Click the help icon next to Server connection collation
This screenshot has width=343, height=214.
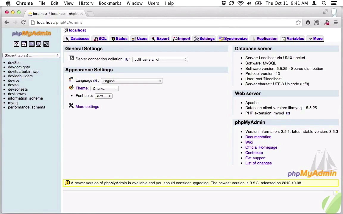coord(126,59)
